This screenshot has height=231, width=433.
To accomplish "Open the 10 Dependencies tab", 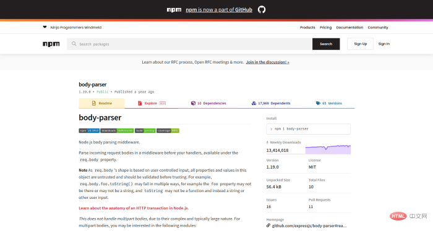I will [x=208, y=103].
